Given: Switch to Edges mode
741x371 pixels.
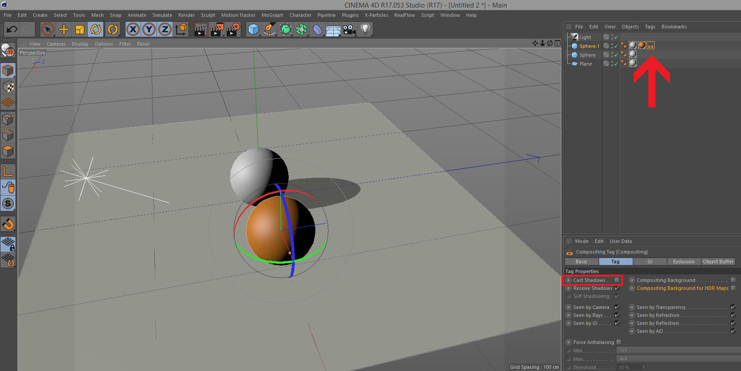Looking at the screenshot, I should point(8,135).
